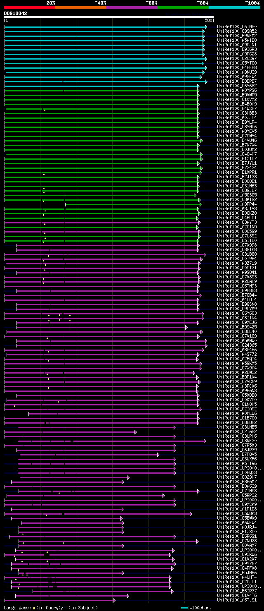Click the white query sequence bar
264x611 pixels.
(109, 17)
